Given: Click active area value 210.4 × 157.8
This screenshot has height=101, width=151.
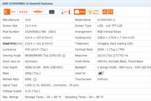Looking at the screenshot, I should (39, 38).
